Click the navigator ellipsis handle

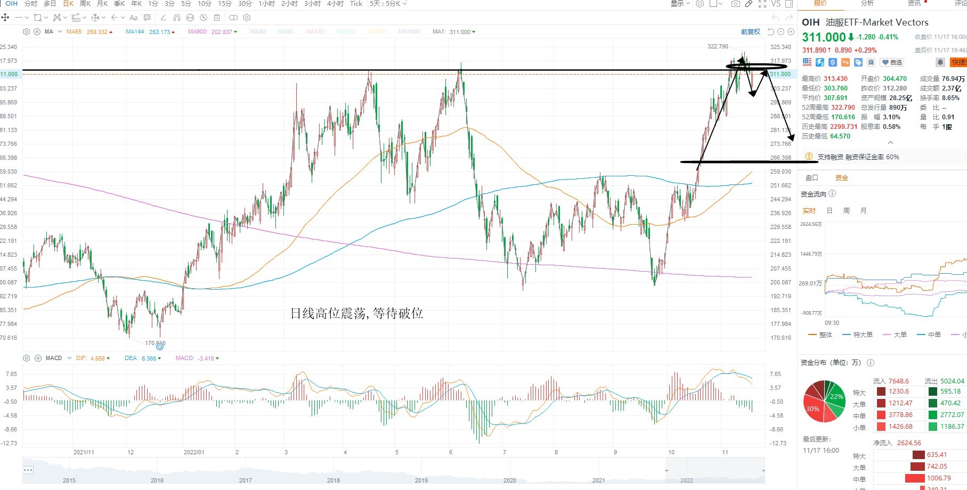point(28,470)
